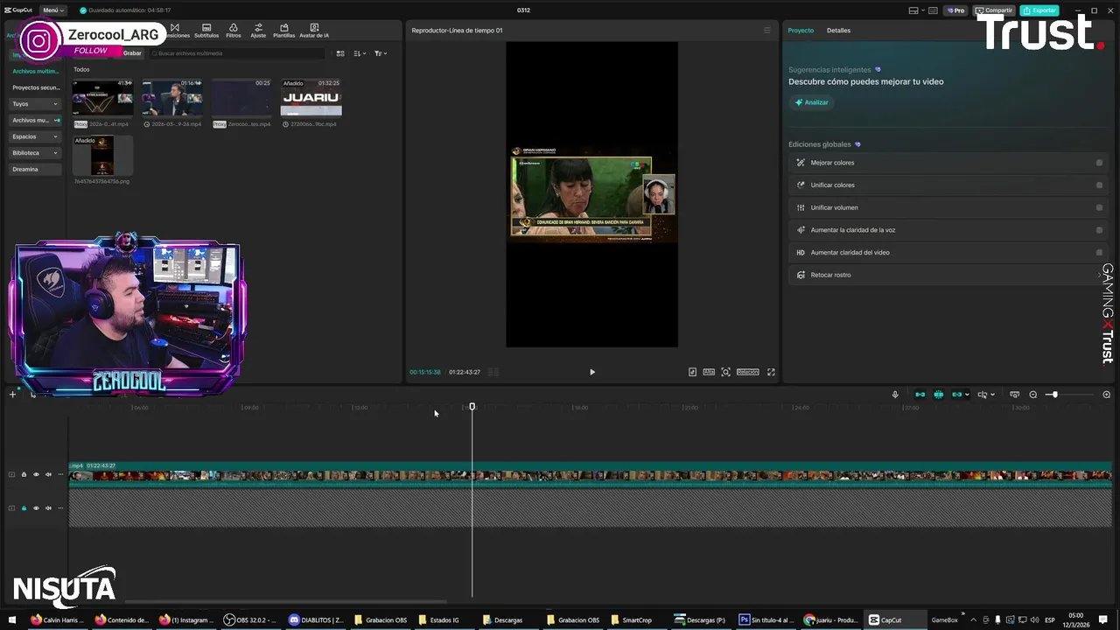This screenshot has height=630, width=1120.
Task: Click the preview quality icon left of ratio
Action: click(709, 372)
